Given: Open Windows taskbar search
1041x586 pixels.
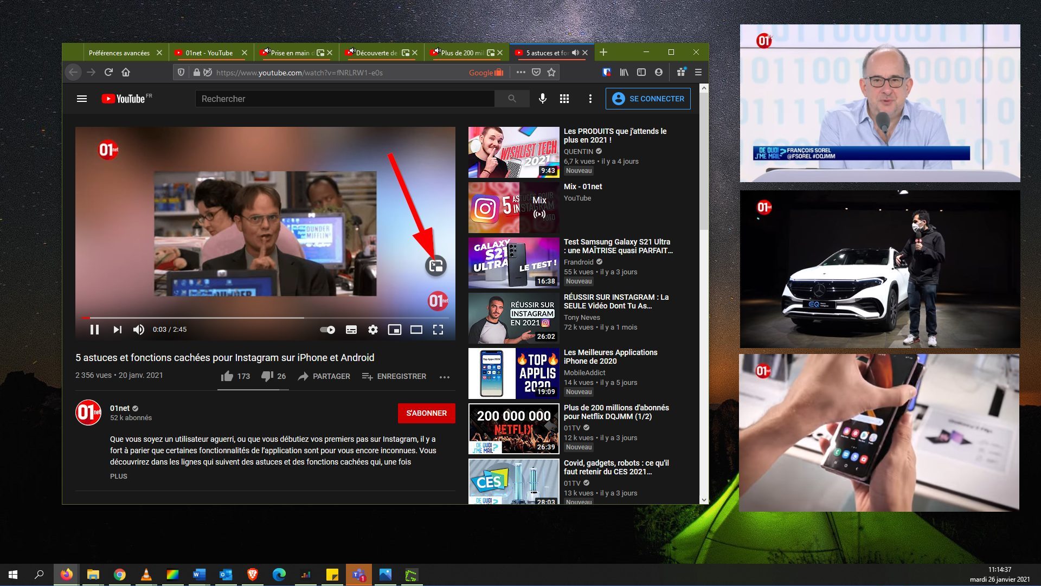Looking at the screenshot, I should (39, 575).
